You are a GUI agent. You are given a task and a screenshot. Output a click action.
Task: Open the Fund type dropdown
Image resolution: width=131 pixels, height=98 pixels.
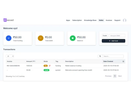[105, 36]
